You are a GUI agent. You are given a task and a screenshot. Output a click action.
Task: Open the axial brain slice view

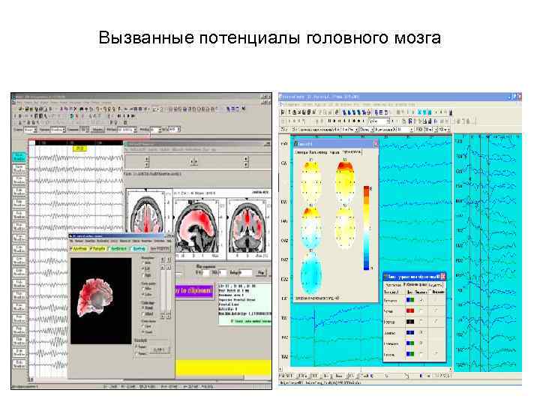[x=146, y=212]
